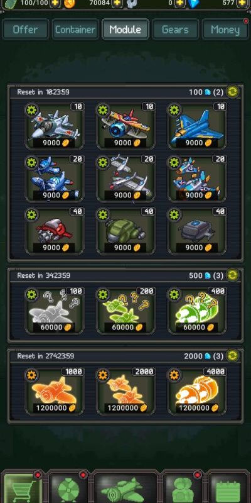
Task: Refresh the 500-gem module shop section
Action: tap(232, 275)
